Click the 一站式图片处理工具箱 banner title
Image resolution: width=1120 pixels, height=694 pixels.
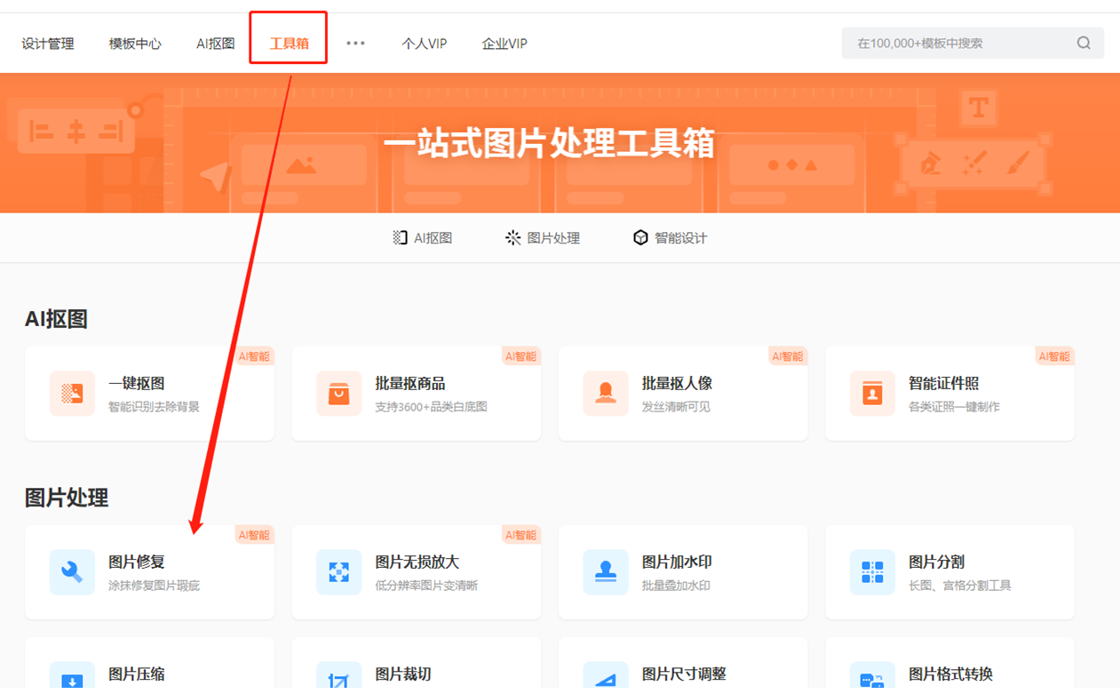549,143
